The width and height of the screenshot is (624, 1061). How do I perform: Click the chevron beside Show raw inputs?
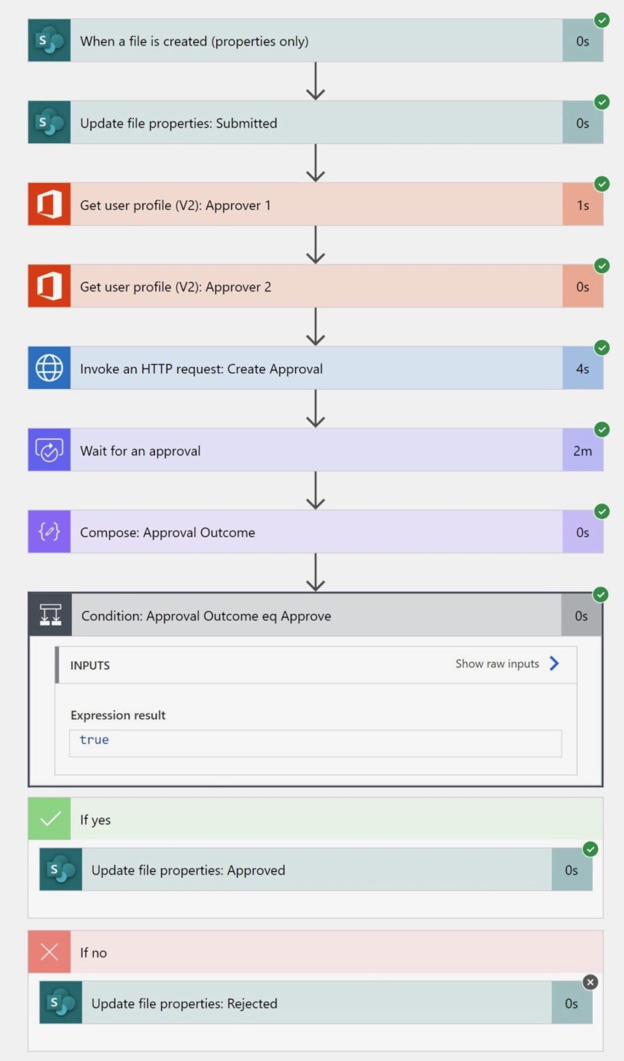tap(554, 664)
